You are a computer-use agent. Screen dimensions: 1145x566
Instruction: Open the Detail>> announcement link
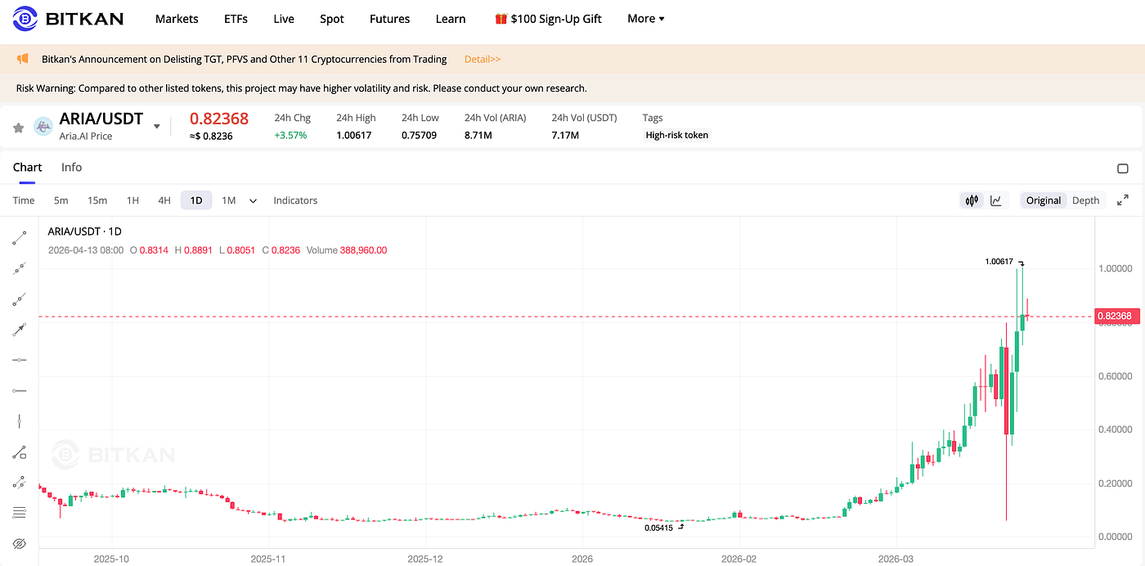pyautogui.click(x=483, y=59)
